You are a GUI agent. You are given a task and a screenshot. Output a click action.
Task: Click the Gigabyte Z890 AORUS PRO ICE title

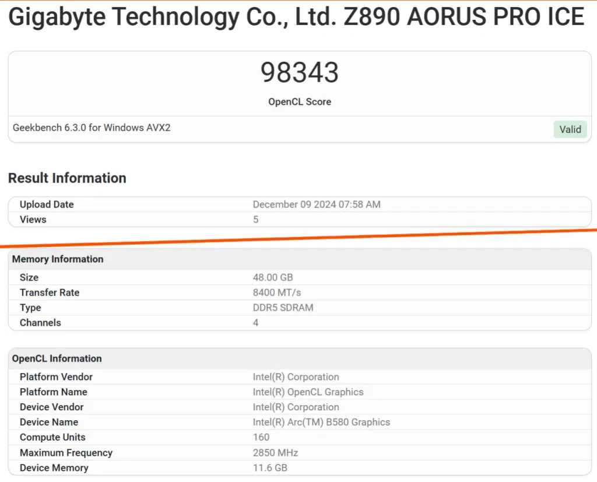296,17
